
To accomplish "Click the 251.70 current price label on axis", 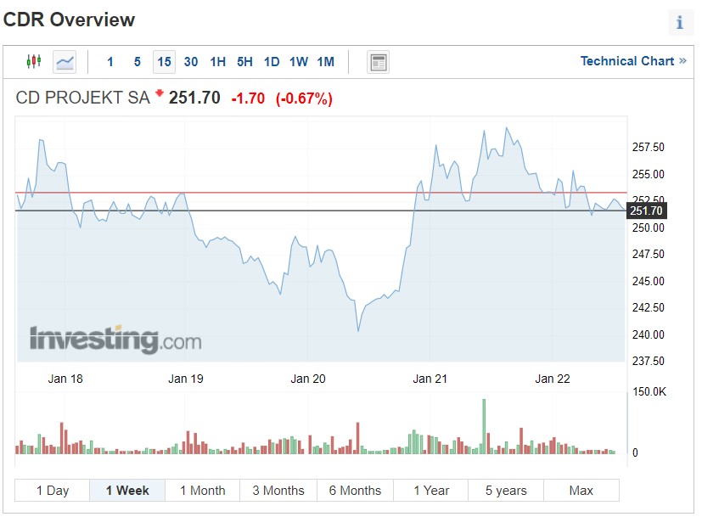I will tap(646, 211).
